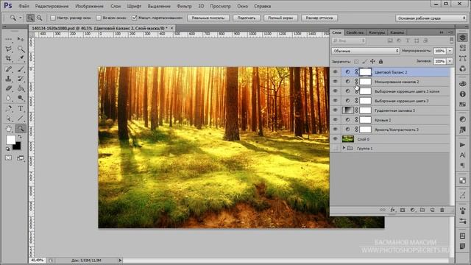Hide the 'Цветовой баланс 2' layer

pyautogui.click(x=336, y=72)
